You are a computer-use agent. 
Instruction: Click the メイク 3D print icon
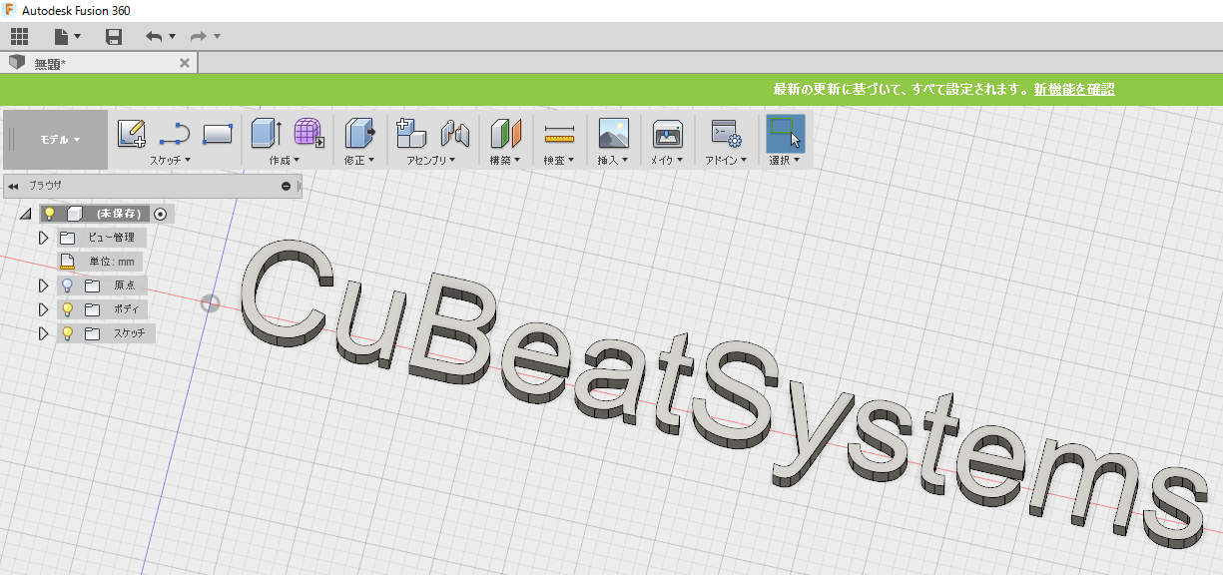click(665, 135)
